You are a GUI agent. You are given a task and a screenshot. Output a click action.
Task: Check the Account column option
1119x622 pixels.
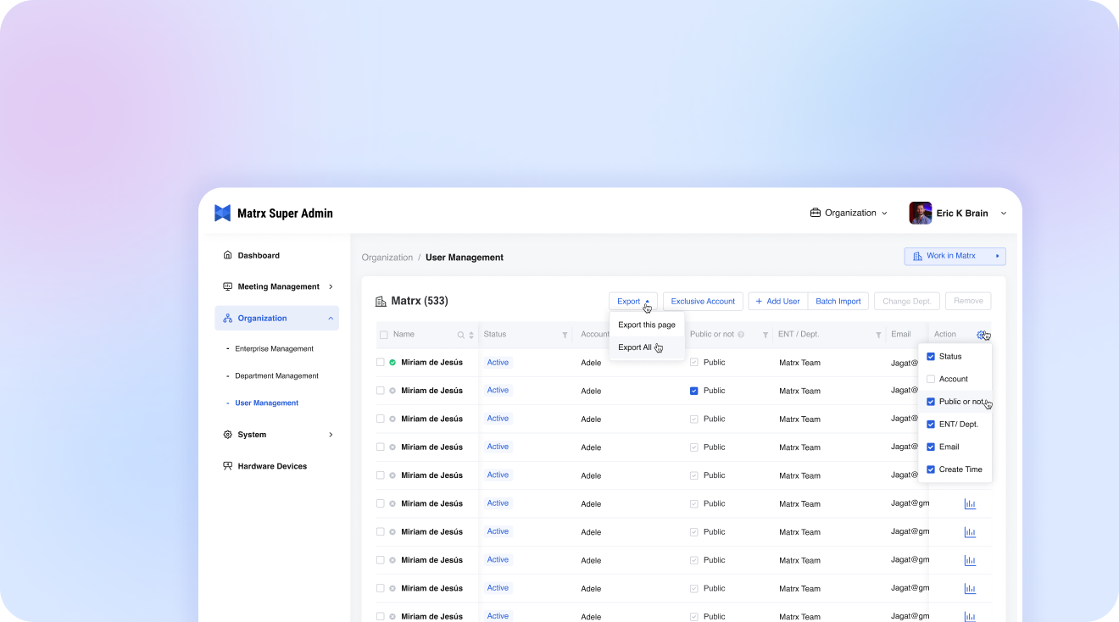click(931, 379)
